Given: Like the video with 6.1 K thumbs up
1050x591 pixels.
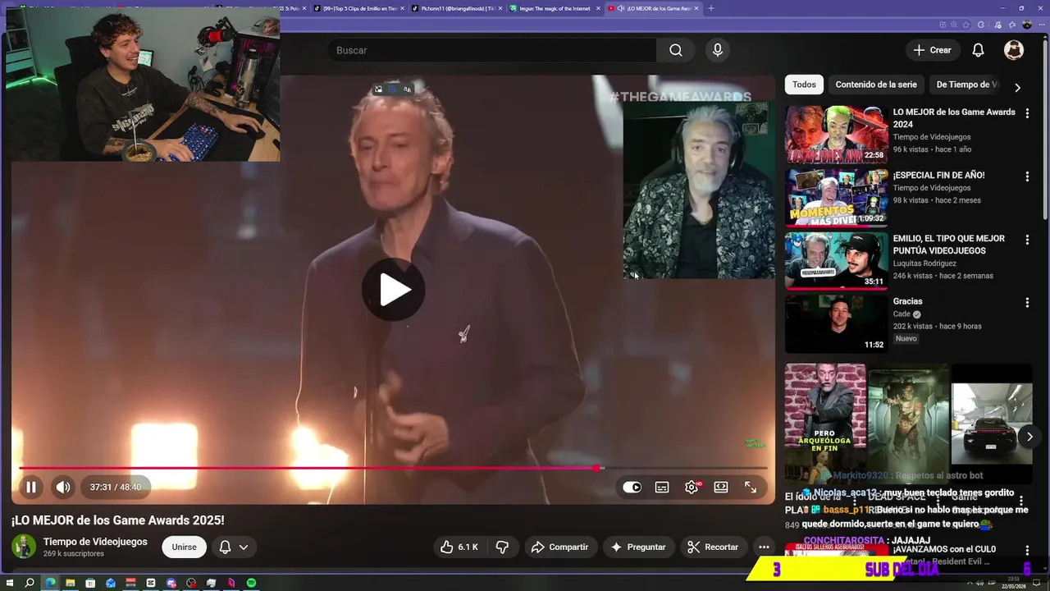Looking at the screenshot, I should pyautogui.click(x=459, y=547).
